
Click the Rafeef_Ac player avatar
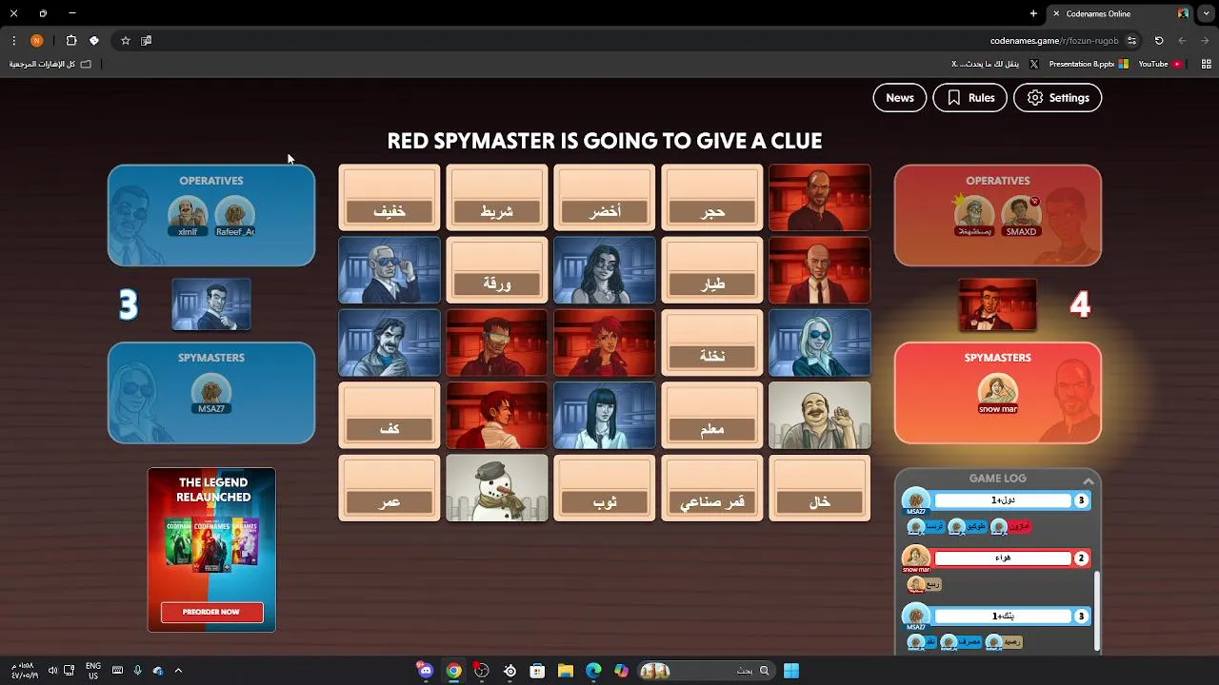tap(234, 216)
